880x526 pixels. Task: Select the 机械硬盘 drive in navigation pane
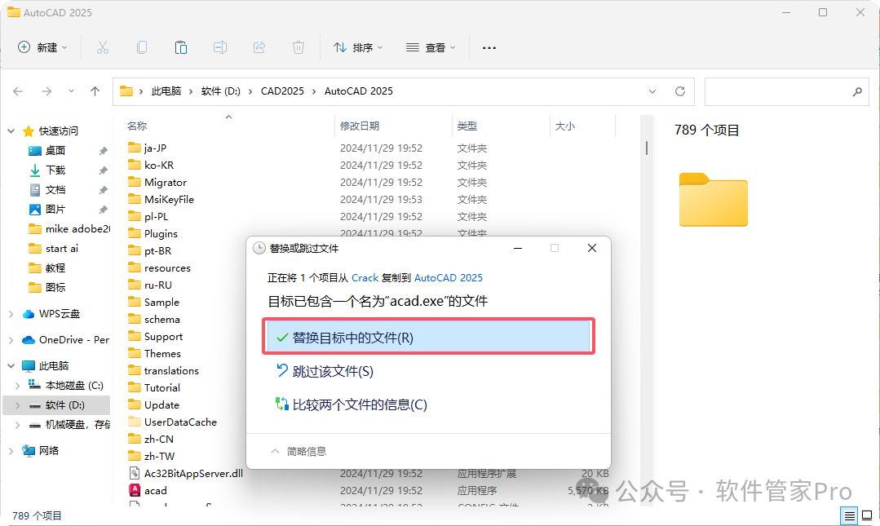pyautogui.click(x=69, y=424)
